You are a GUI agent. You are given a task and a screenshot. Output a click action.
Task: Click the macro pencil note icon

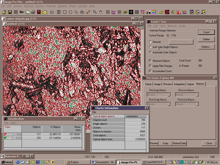[x=203, y=12]
